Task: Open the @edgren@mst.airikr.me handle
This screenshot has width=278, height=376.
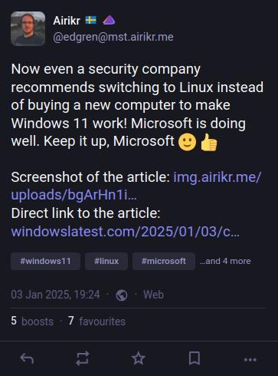Action: pyautogui.click(x=113, y=37)
